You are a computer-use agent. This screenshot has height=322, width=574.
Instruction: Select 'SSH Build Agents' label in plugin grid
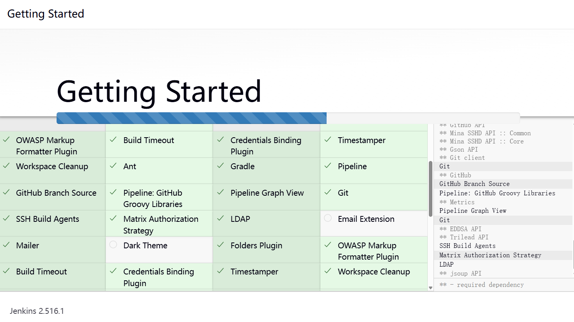pyautogui.click(x=48, y=219)
